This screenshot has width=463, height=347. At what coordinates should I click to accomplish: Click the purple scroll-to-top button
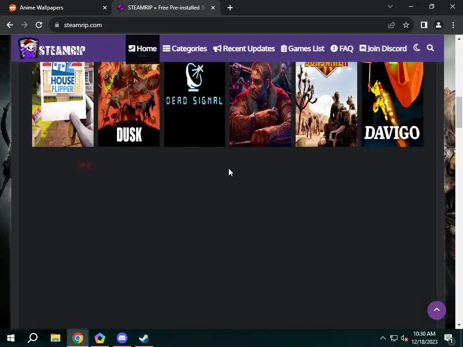[x=436, y=310]
